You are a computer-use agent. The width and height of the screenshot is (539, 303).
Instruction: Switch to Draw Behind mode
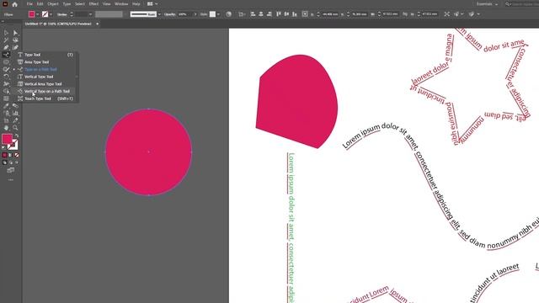coord(11,162)
